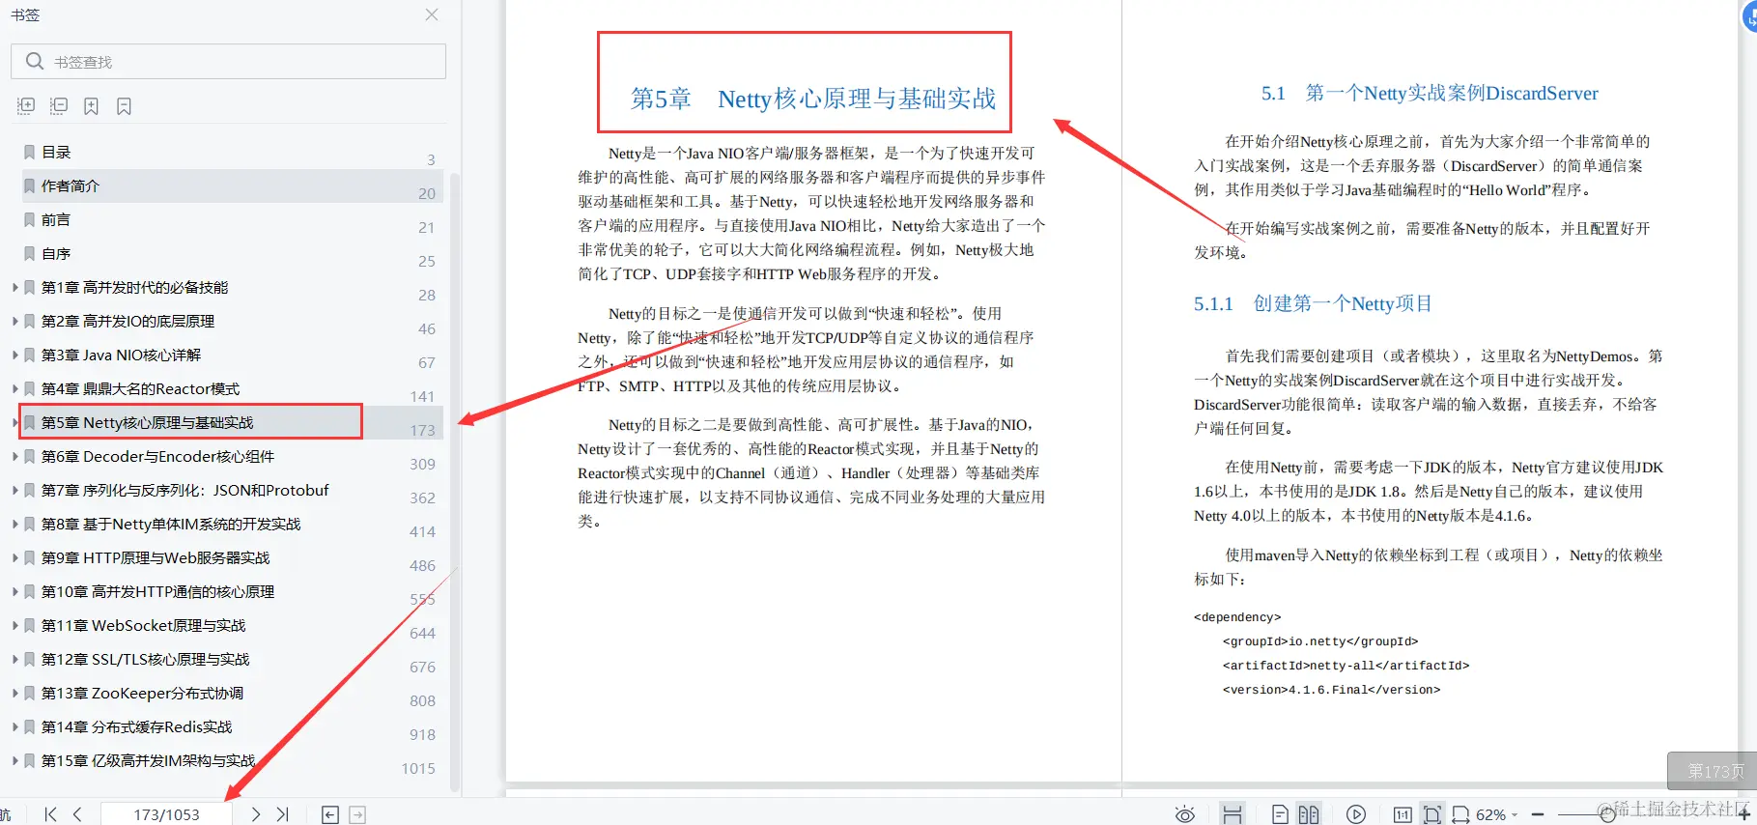
Task: Return to the previous view
Action: tap(330, 815)
